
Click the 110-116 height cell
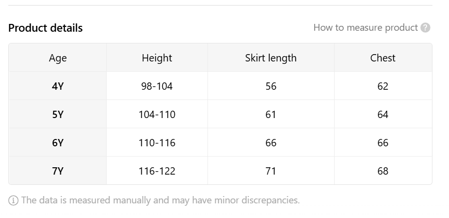click(157, 142)
